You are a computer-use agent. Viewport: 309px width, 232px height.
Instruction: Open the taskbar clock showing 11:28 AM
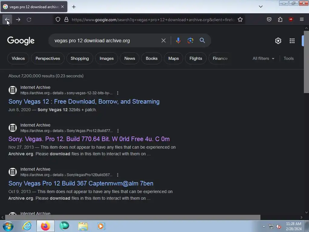coord(294,226)
